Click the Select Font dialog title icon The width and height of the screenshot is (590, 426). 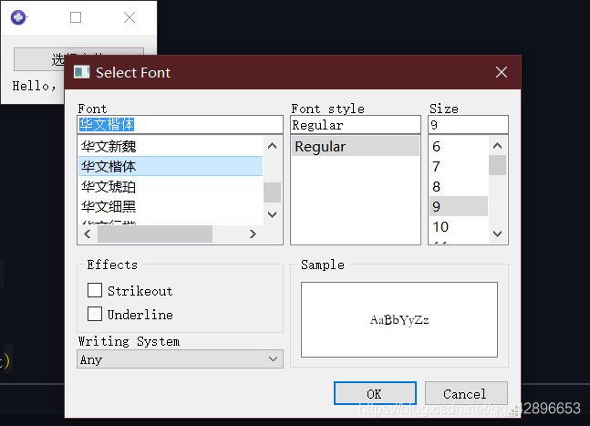click(82, 72)
